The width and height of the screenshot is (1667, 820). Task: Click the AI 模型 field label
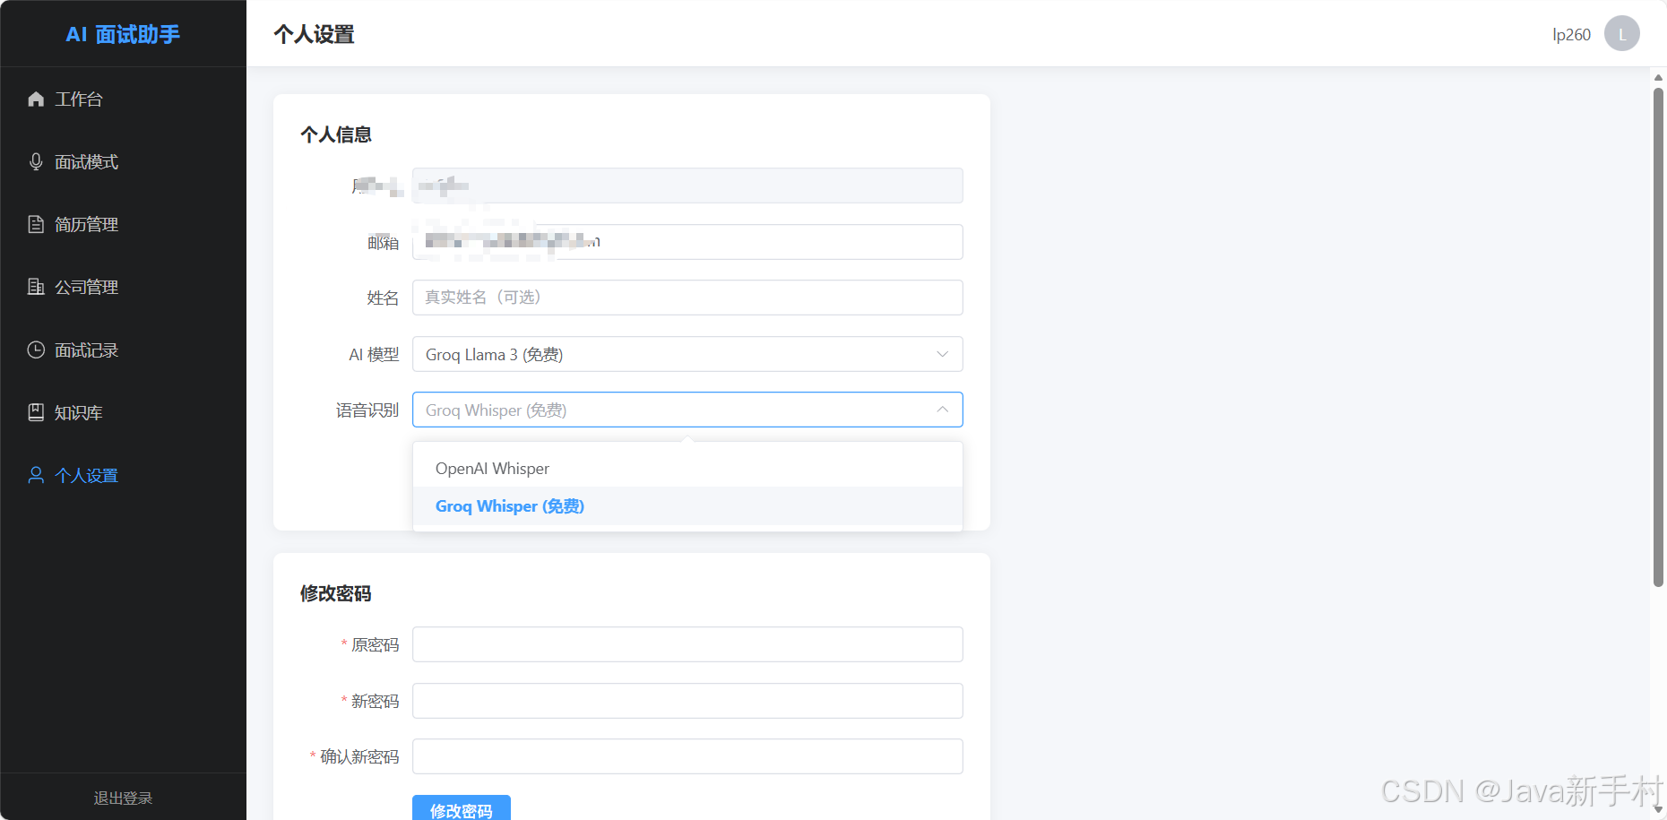[x=374, y=355]
